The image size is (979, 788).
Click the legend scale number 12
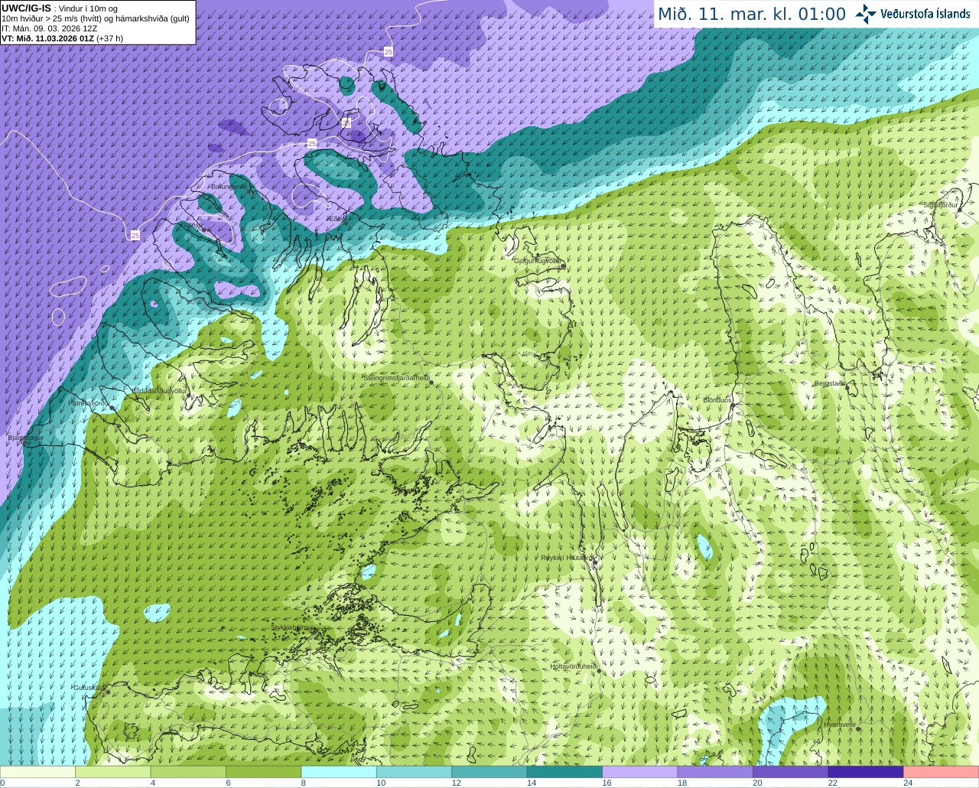pos(456,783)
